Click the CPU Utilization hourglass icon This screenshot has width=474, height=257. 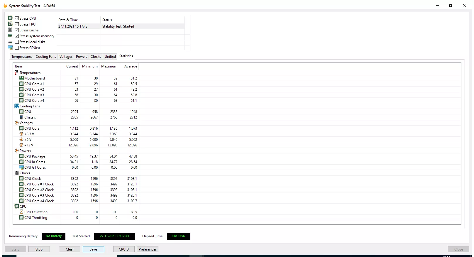click(x=21, y=212)
